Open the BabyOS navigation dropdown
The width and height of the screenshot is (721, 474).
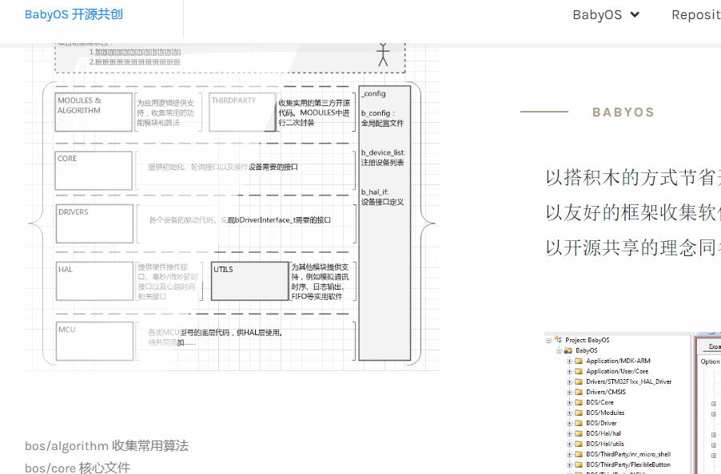point(606,14)
